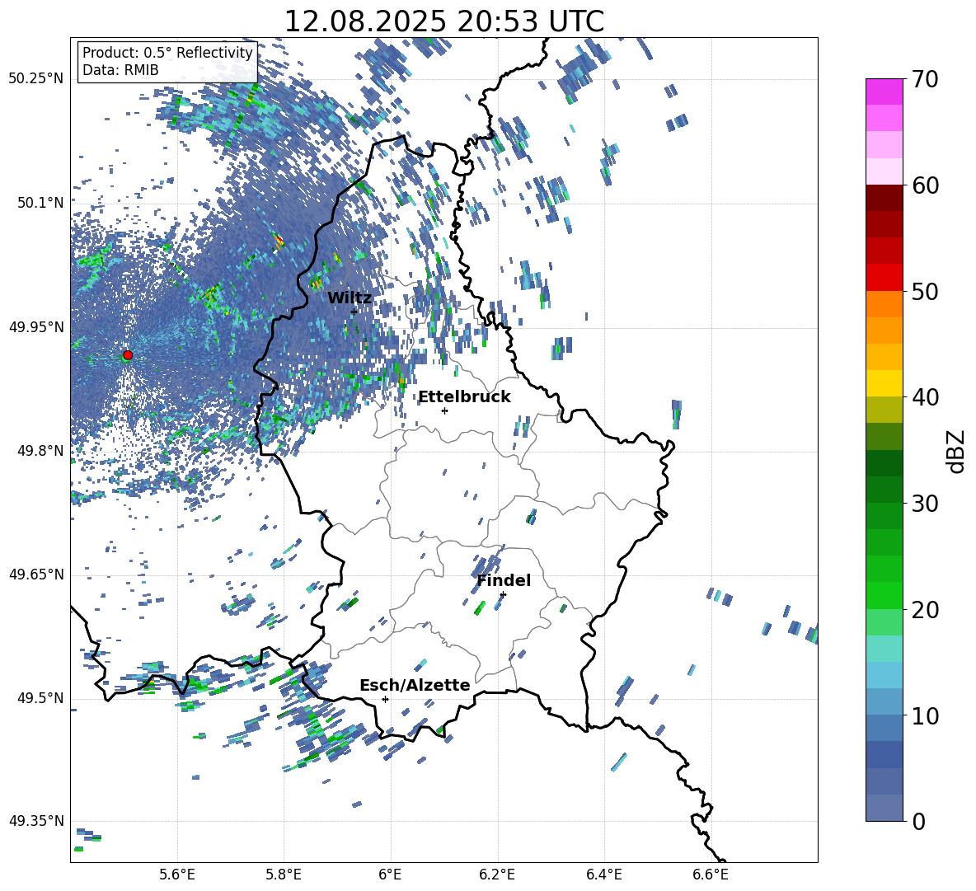Viewport: 976px width, 891px height.
Task: Click the Ettelbruck station cross marker
Action: (x=444, y=410)
